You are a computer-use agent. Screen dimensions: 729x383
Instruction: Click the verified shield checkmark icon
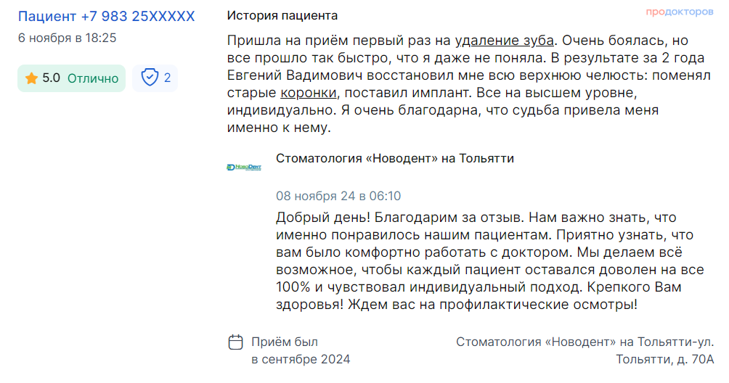(150, 78)
